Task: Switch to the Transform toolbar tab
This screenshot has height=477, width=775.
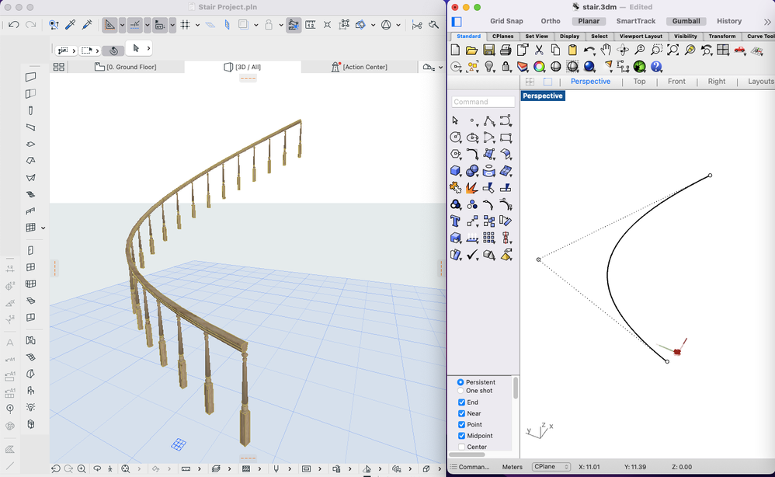Action: 721,37
